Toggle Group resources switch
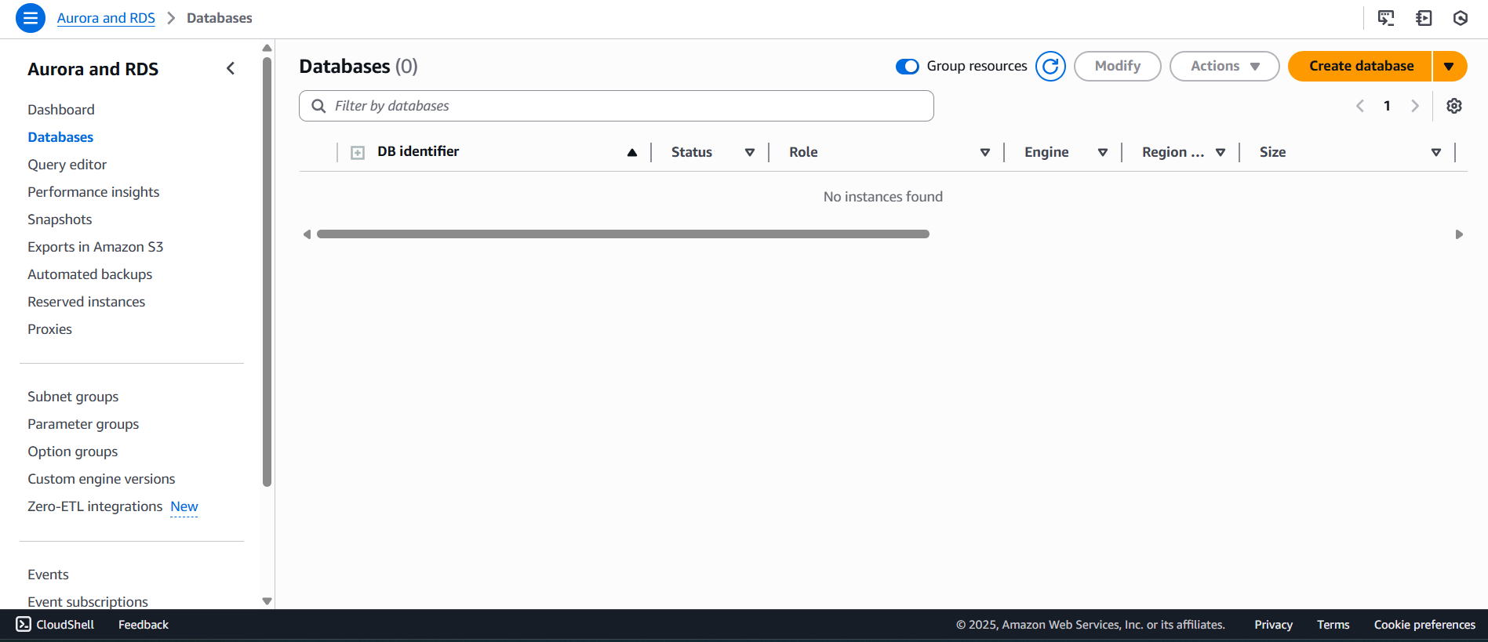Image resolution: width=1488 pixels, height=642 pixels. point(907,67)
